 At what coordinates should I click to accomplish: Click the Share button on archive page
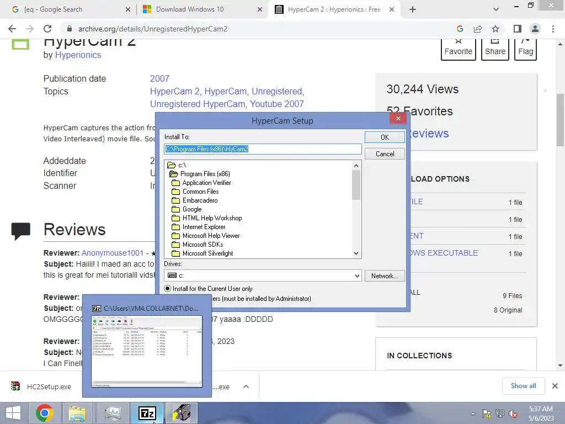point(495,49)
